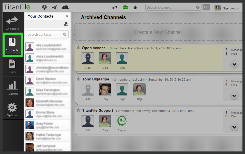Toggle the star on TitanFile Support channel

point(79,110)
